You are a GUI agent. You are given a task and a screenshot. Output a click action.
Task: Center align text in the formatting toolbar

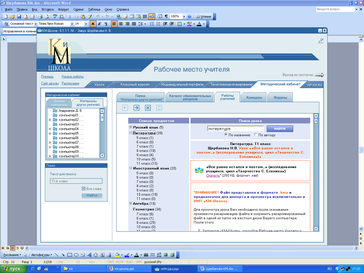point(121,24)
